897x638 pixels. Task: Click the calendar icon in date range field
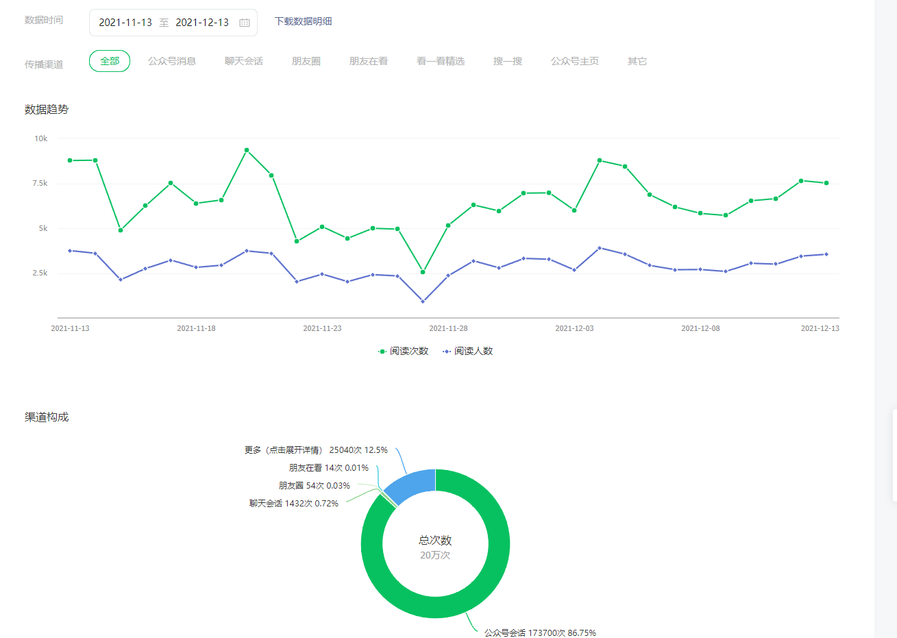click(x=245, y=23)
